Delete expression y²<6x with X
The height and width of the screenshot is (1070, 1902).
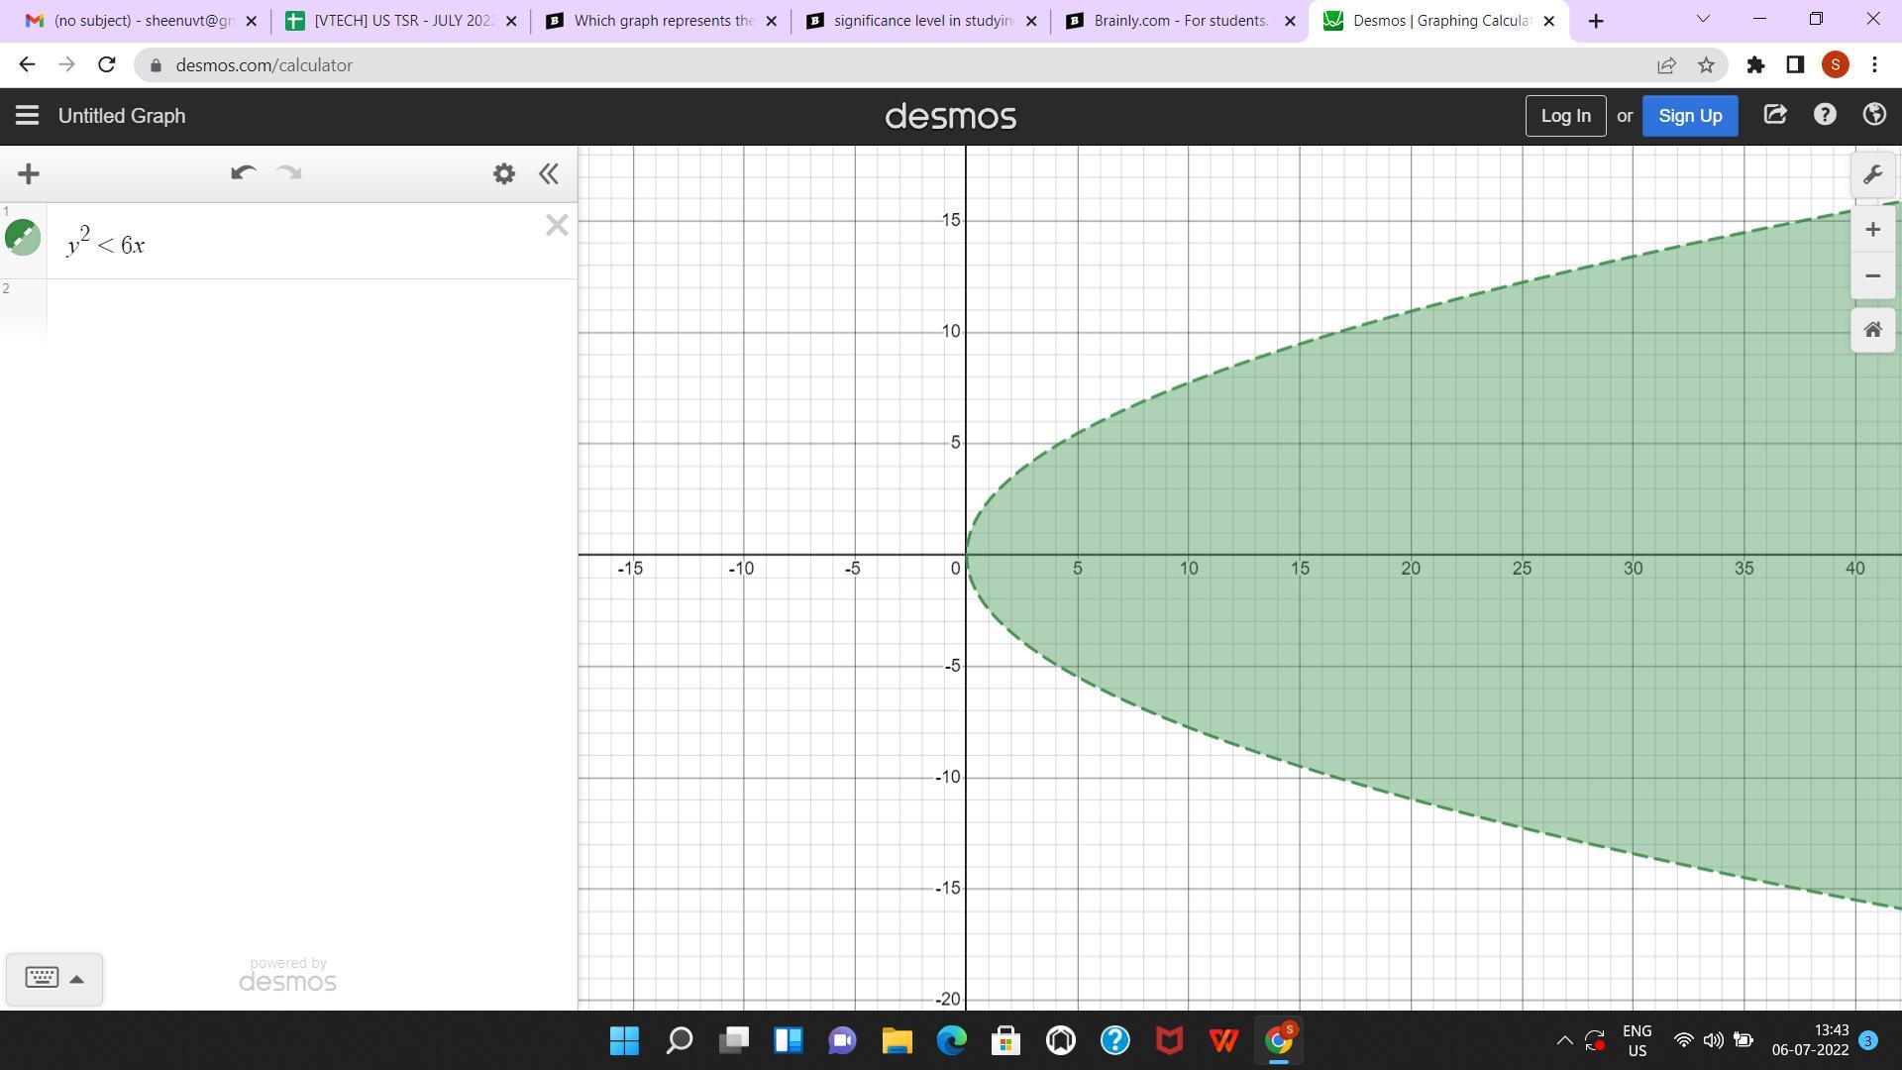tap(556, 225)
